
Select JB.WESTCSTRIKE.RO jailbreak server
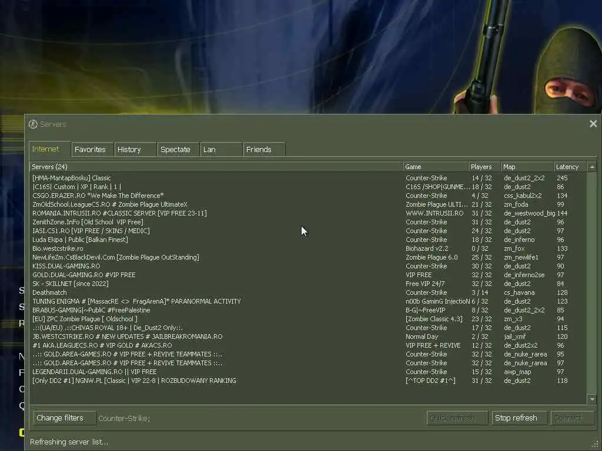(x=308, y=336)
